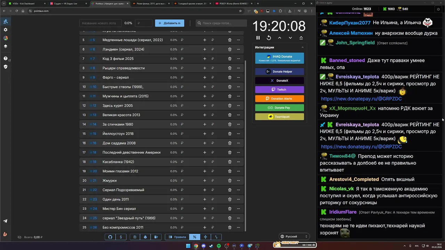The image size is (445, 250).
Task: Click plus on Моими глазами 2012 row
Action: pyautogui.click(x=205, y=171)
